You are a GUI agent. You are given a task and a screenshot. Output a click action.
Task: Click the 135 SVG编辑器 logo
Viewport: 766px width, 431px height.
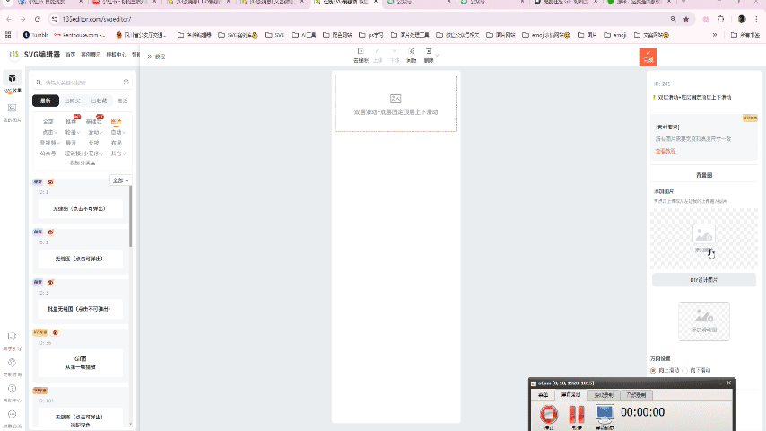pos(35,54)
